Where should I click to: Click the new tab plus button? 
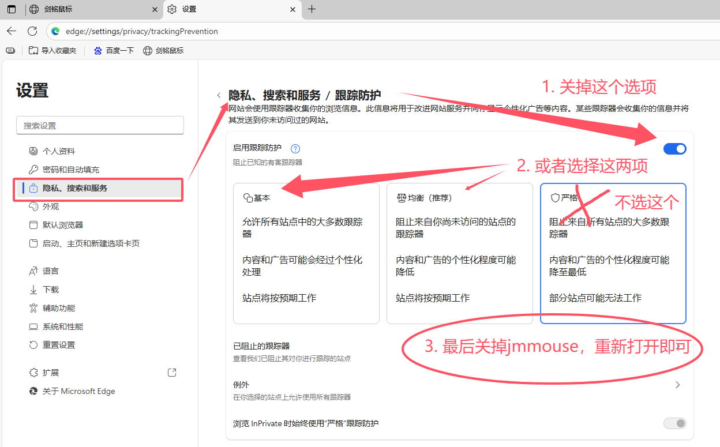point(312,9)
